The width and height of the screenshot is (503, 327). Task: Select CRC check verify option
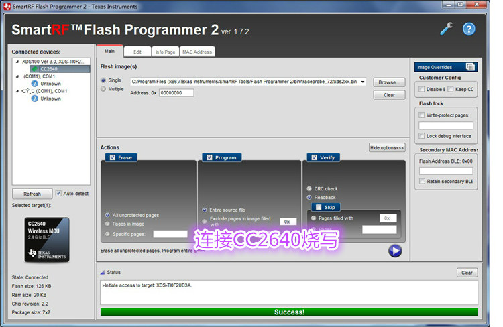(309, 188)
